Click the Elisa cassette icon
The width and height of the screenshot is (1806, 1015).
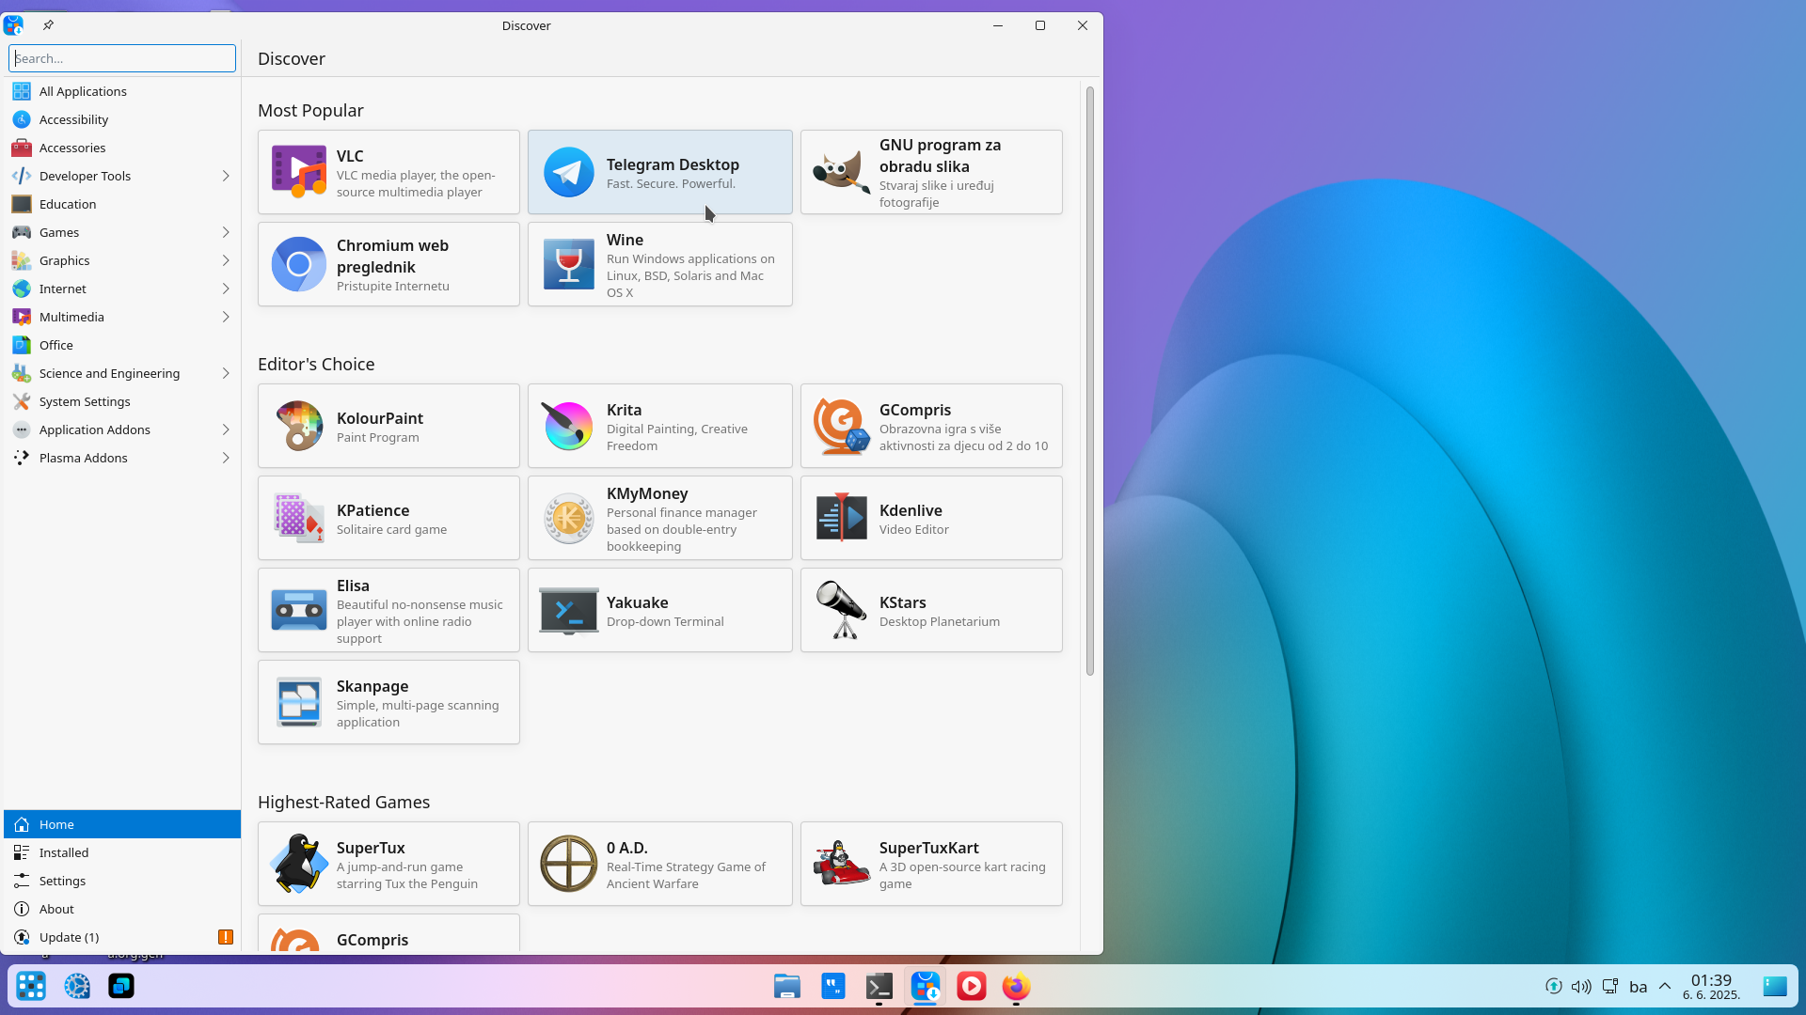pos(298,610)
